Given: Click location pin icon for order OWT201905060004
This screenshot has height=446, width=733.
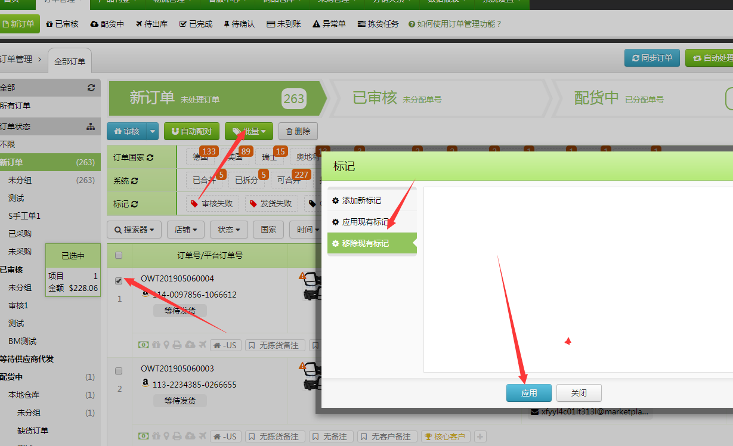Looking at the screenshot, I should click(x=167, y=345).
